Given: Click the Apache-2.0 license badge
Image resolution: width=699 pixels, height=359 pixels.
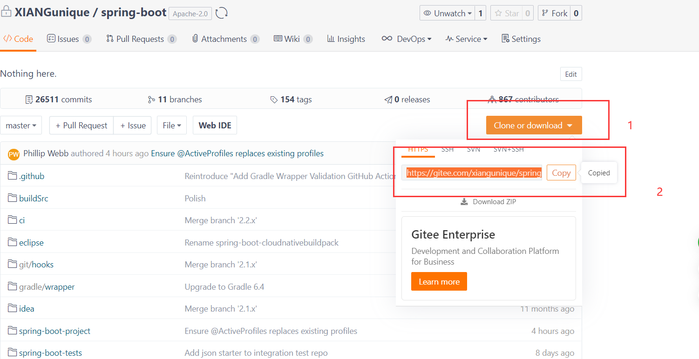Looking at the screenshot, I should (x=190, y=13).
